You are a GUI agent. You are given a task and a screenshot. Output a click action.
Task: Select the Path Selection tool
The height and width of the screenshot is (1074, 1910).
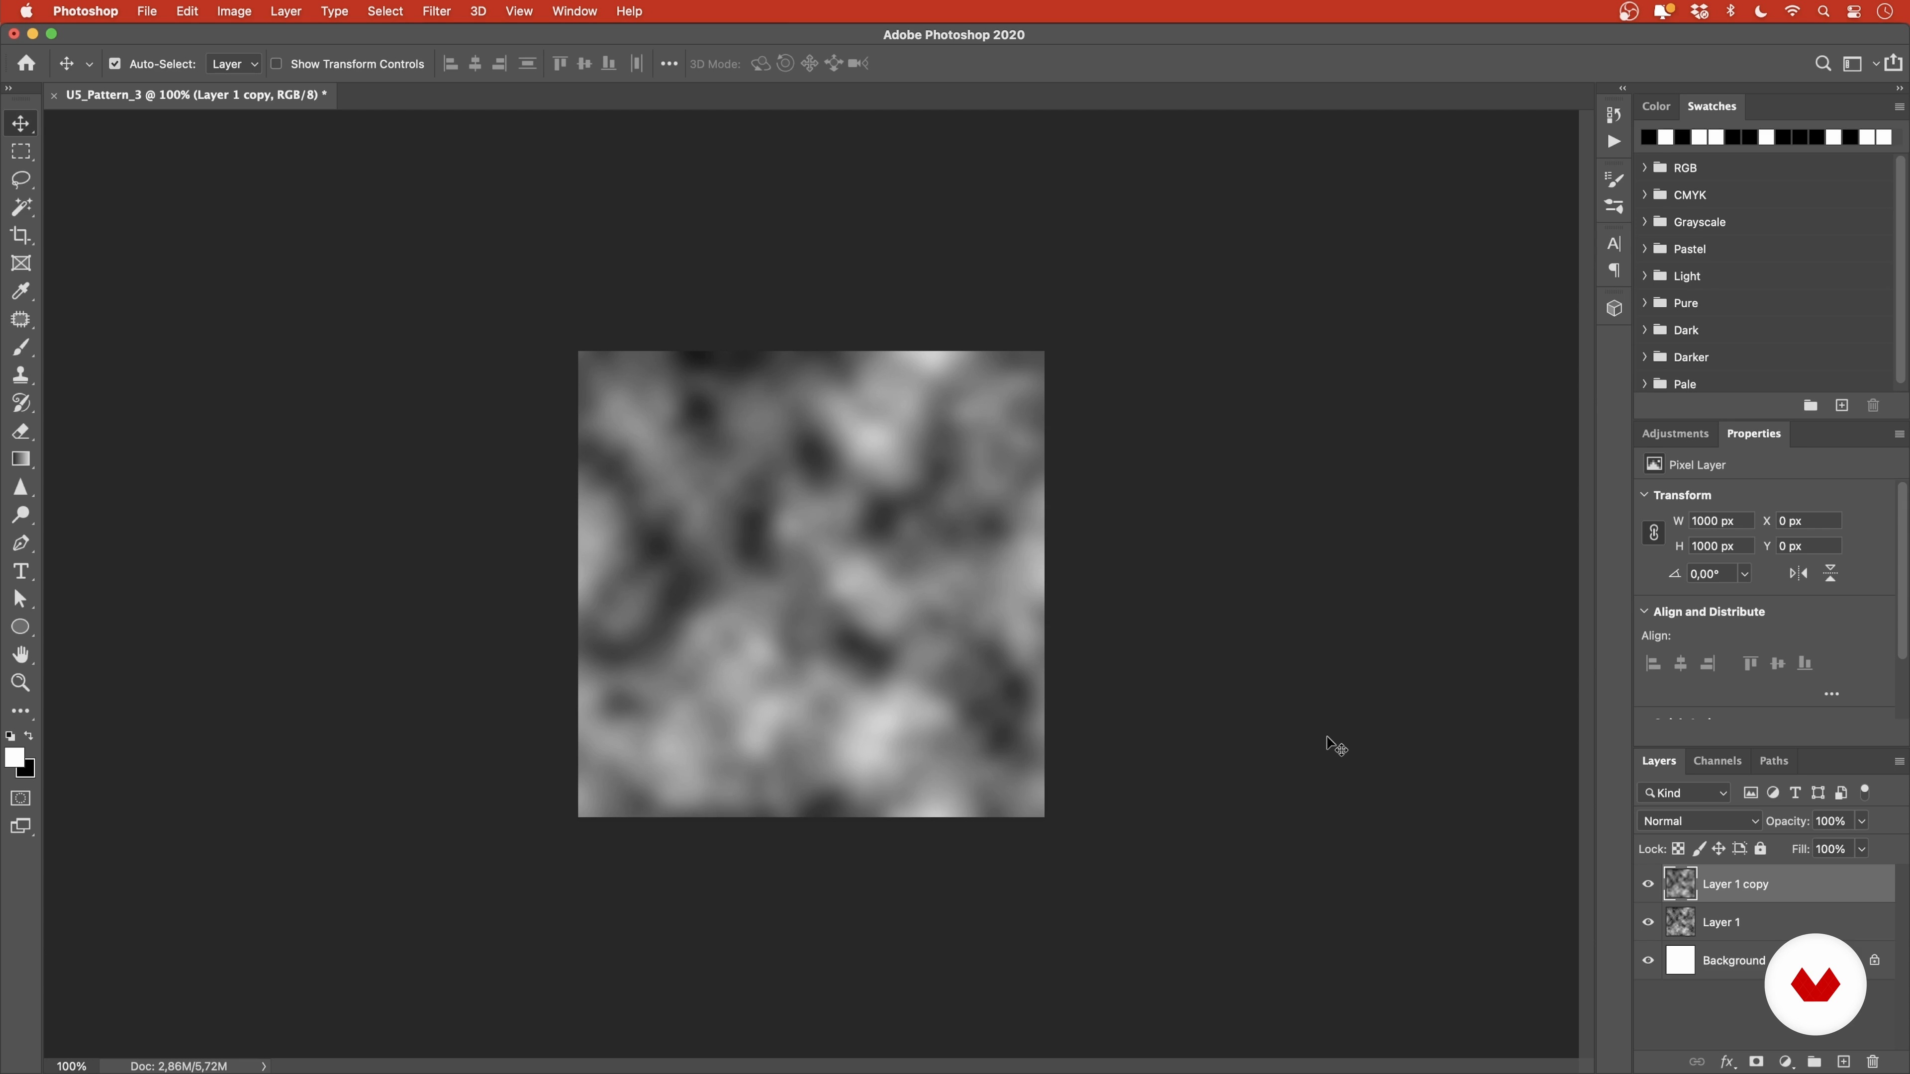point(21,599)
